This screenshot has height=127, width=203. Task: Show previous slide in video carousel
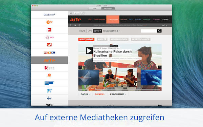(x=80, y=67)
